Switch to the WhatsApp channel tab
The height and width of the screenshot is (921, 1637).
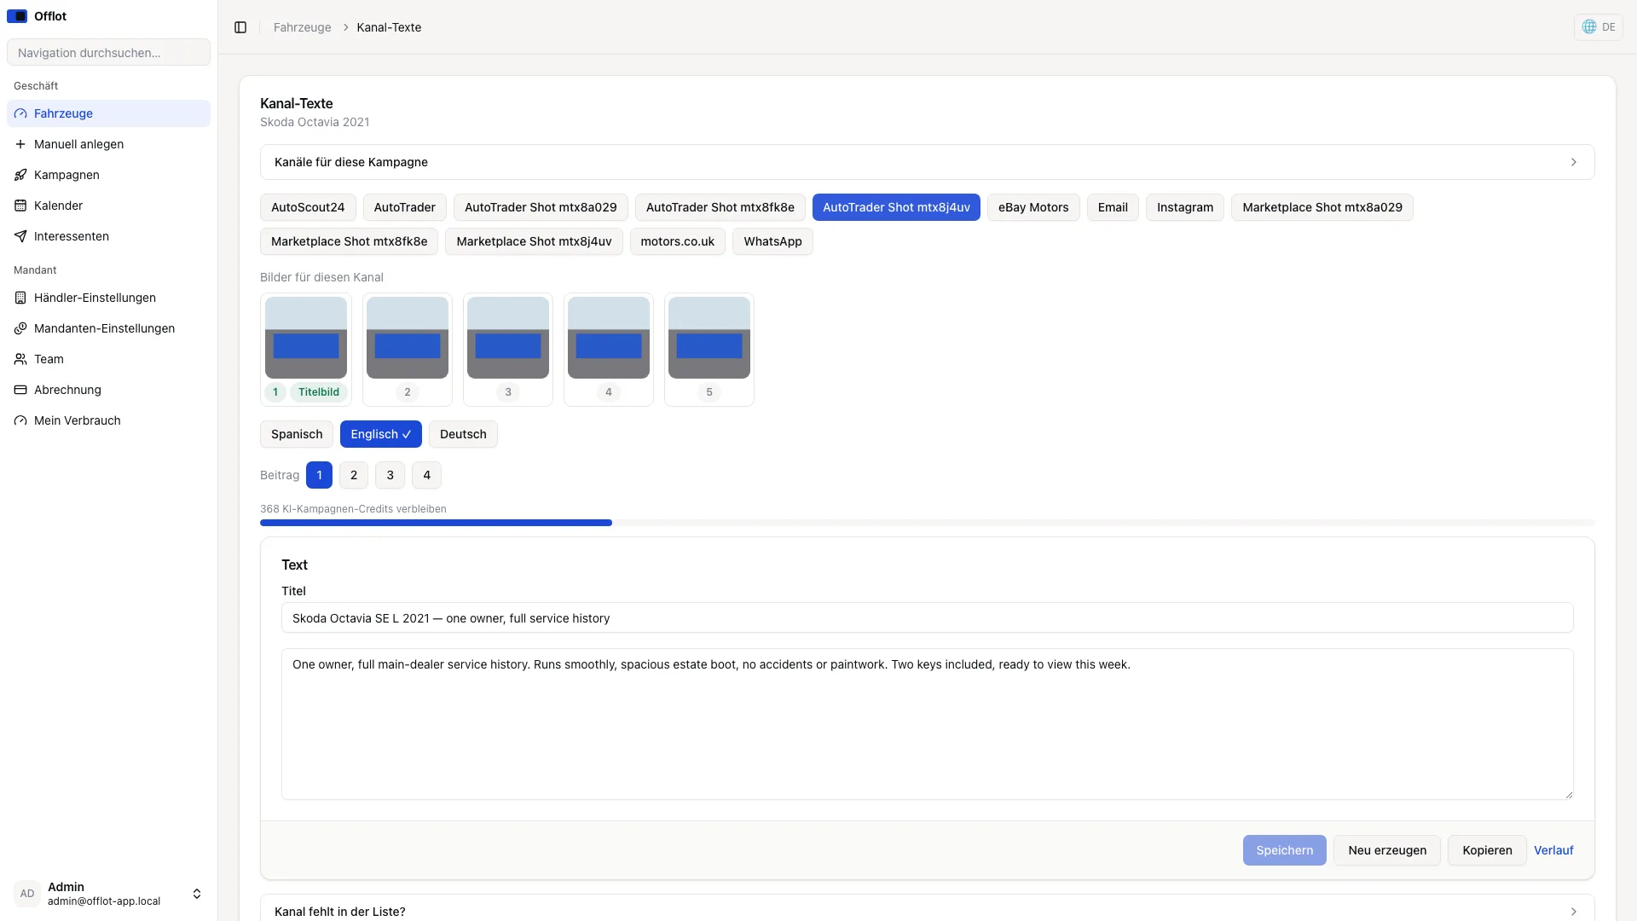(772, 241)
